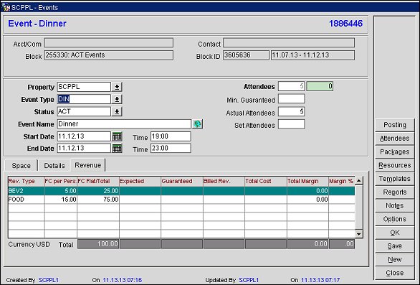The image size is (420, 285).
Task: Click Created By user SCPPL1
Action: tap(49, 280)
